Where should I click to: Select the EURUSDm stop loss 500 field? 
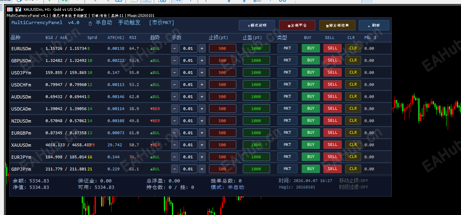(x=223, y=48)
